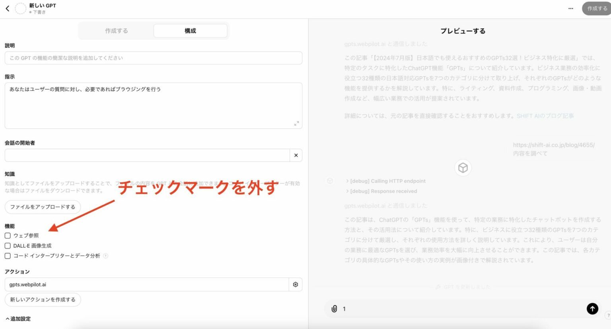Expand Calling HTTP endpoint debug entry
Screen dimensions: 611x329
click(x=385, y=181)
